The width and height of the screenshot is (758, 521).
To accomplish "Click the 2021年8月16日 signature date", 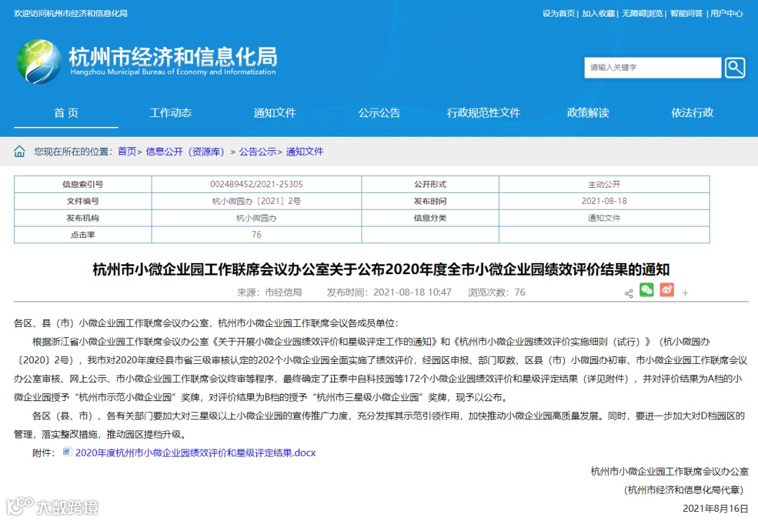I will click(x=715, y=508).
